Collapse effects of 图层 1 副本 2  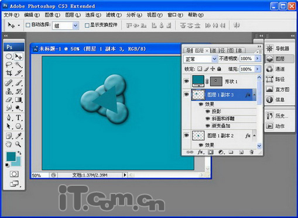click(x=254, y=136)
